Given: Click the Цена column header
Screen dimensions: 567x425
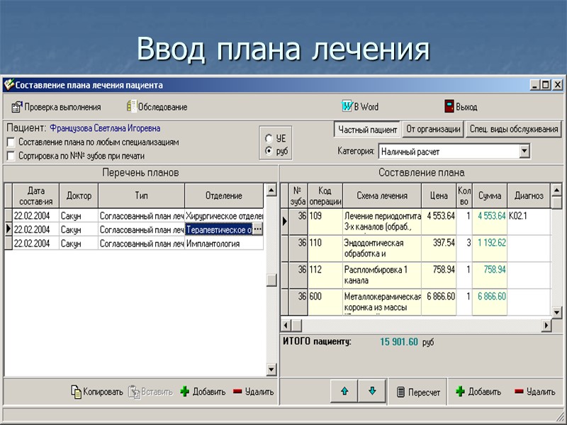Looking at the screenshot, I should click(x=439, y=195).
